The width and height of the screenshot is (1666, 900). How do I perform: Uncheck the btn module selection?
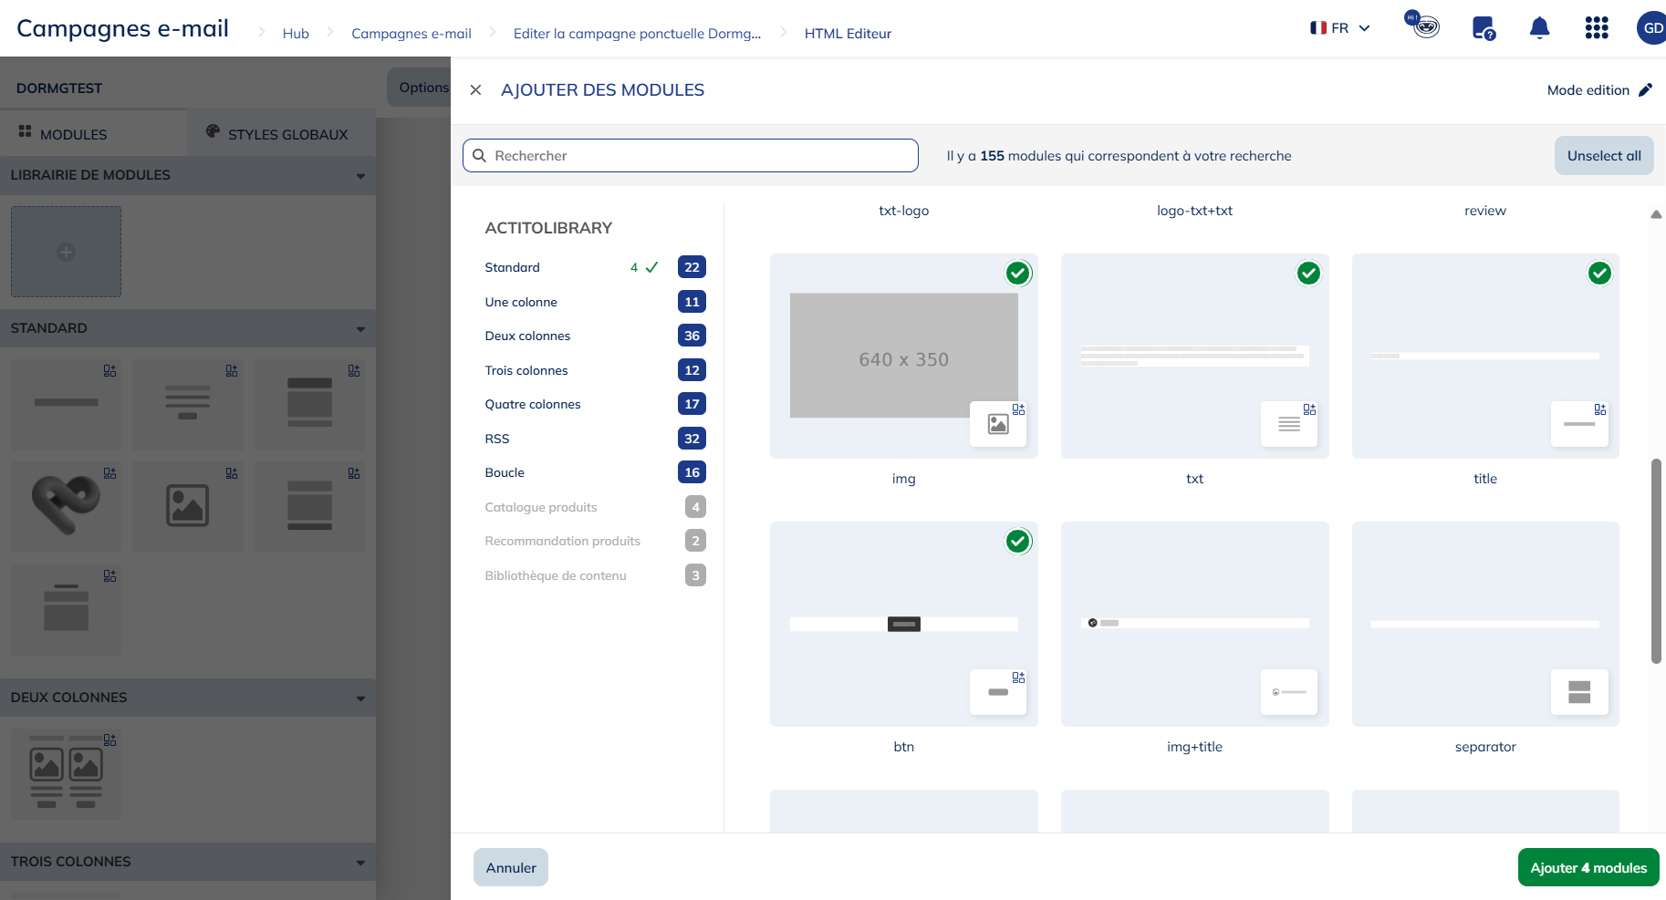tap(1018, 541)
